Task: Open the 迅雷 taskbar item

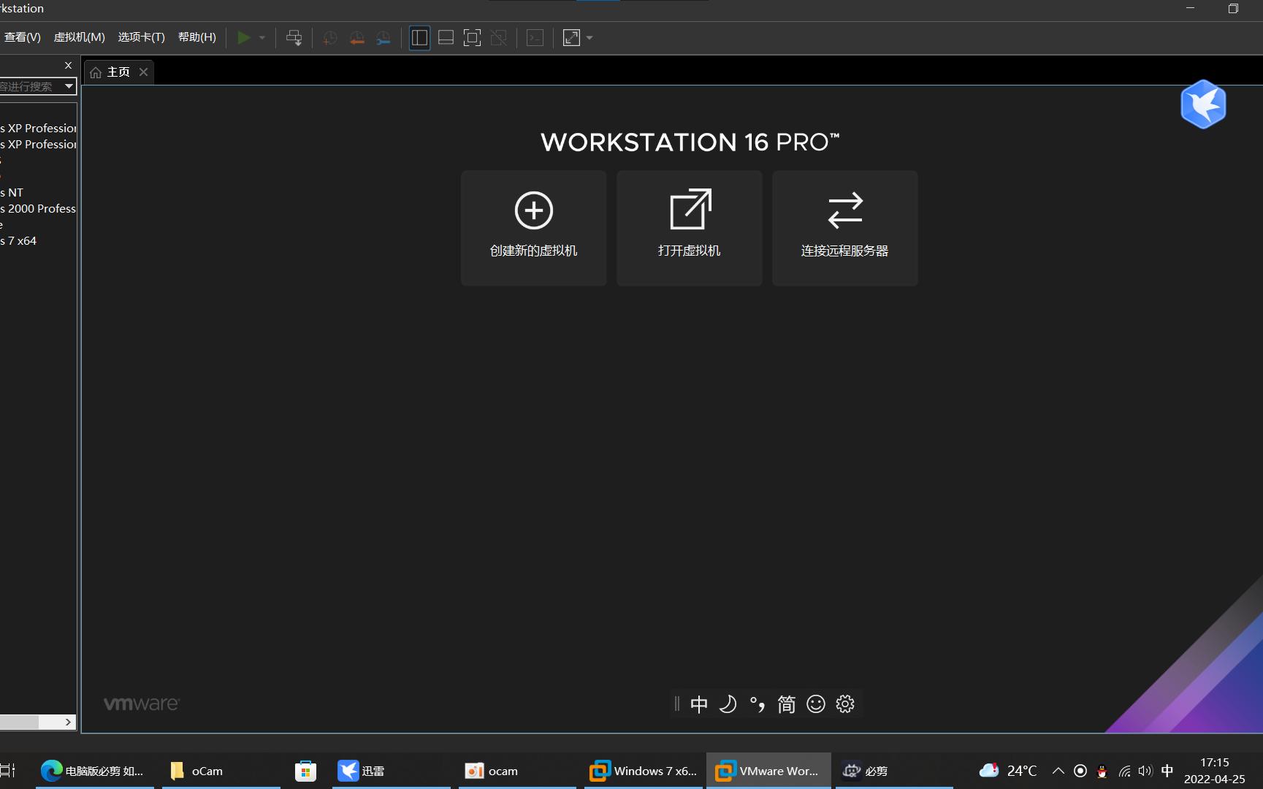Action: (391, 771)
